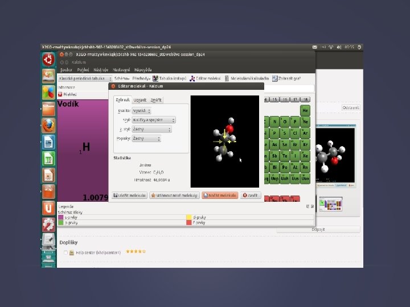Open large molecule screenshot thumbnail
Image resolution: width=410 pixels, height=307 pixels.
335,156
